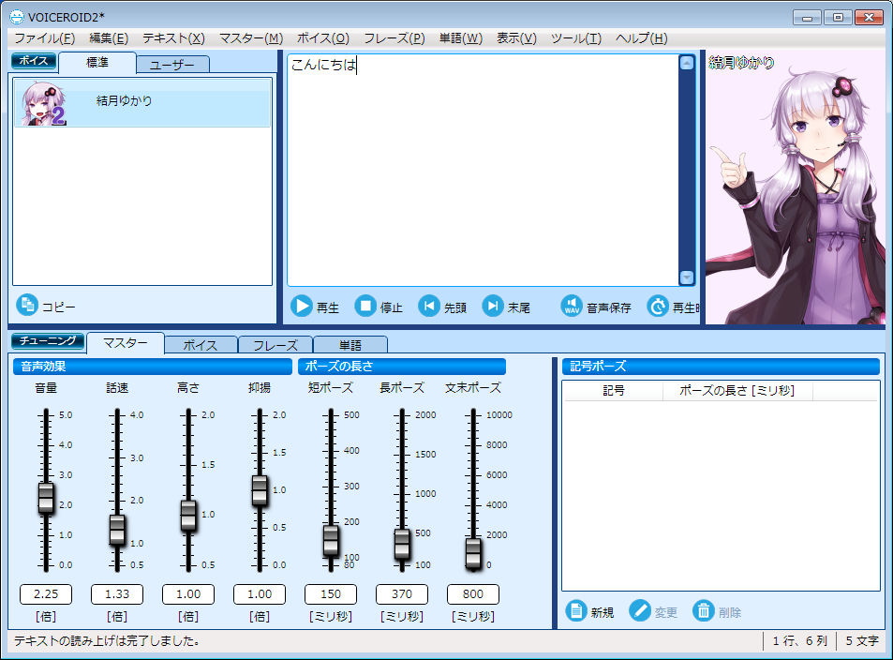Open the ファイル(F) menu
The image size is (893, 660).
(x=44, y=38)
